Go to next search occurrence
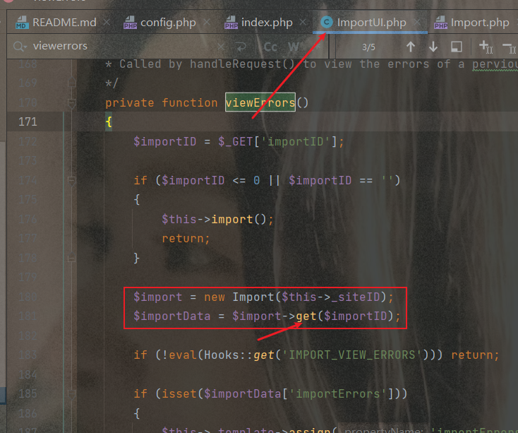 tap(433, 47)
